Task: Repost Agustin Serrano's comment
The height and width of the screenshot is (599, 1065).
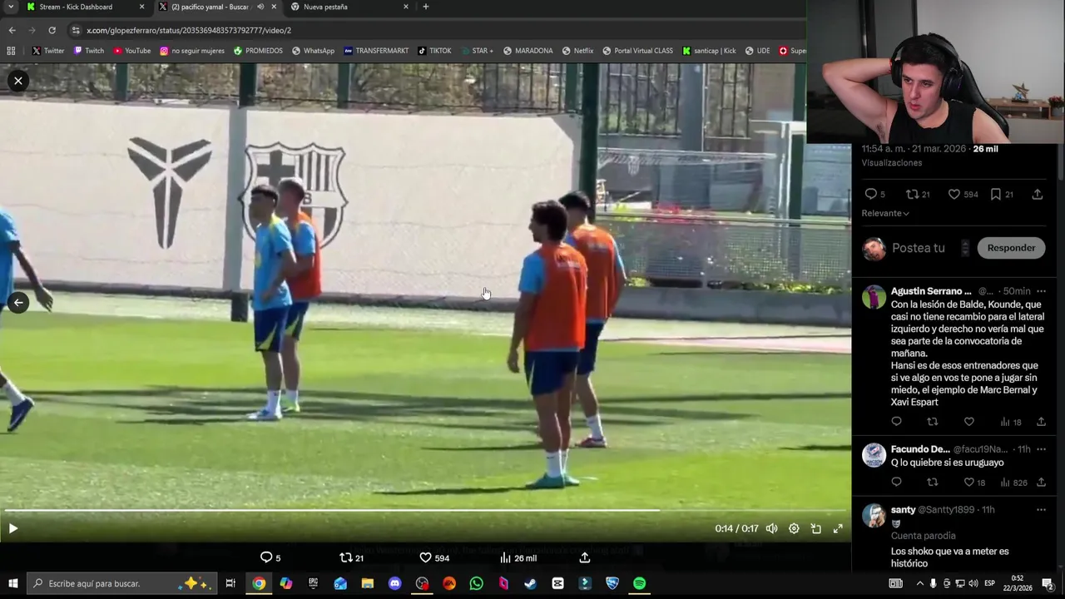Action: 932,422
